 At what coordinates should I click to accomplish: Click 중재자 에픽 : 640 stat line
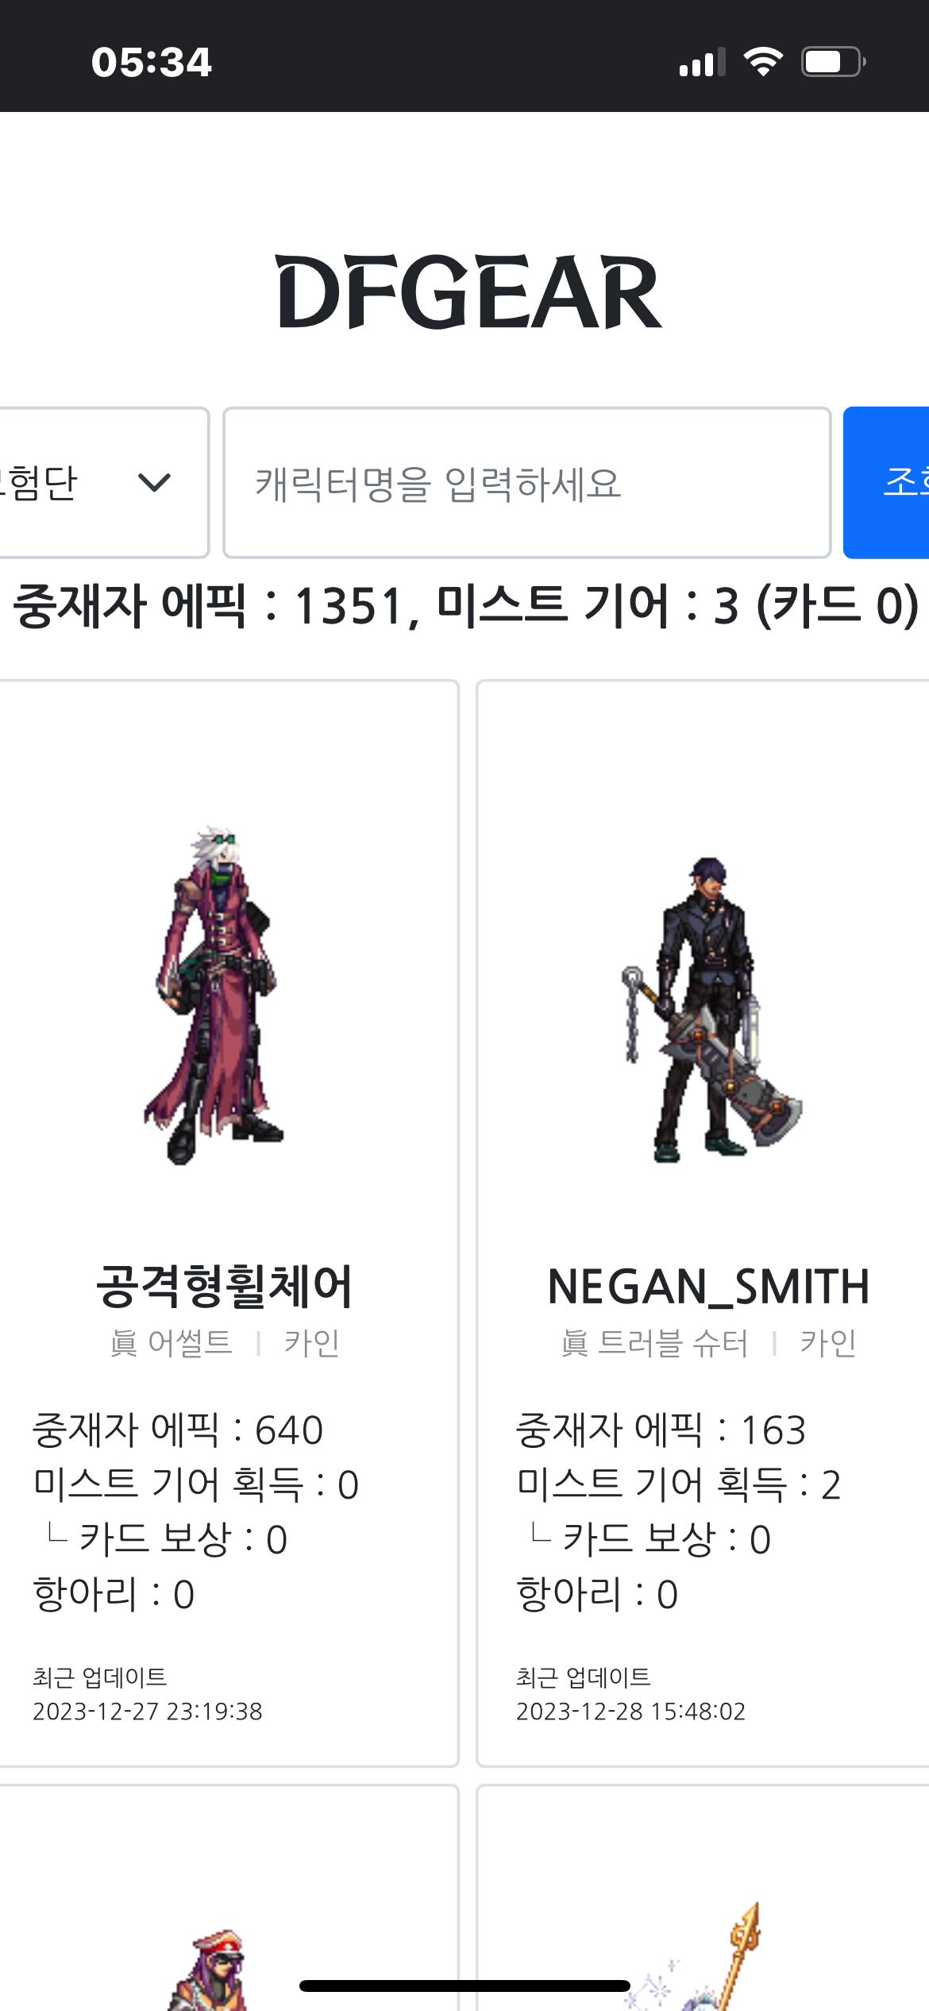click(178, 1430)
